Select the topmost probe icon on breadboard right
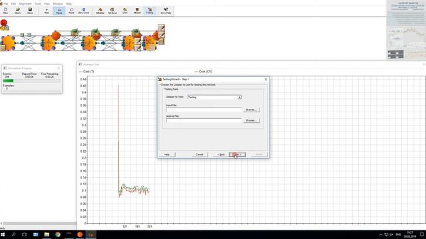Screen dimensions: 426x239 [x=161, y=28]
